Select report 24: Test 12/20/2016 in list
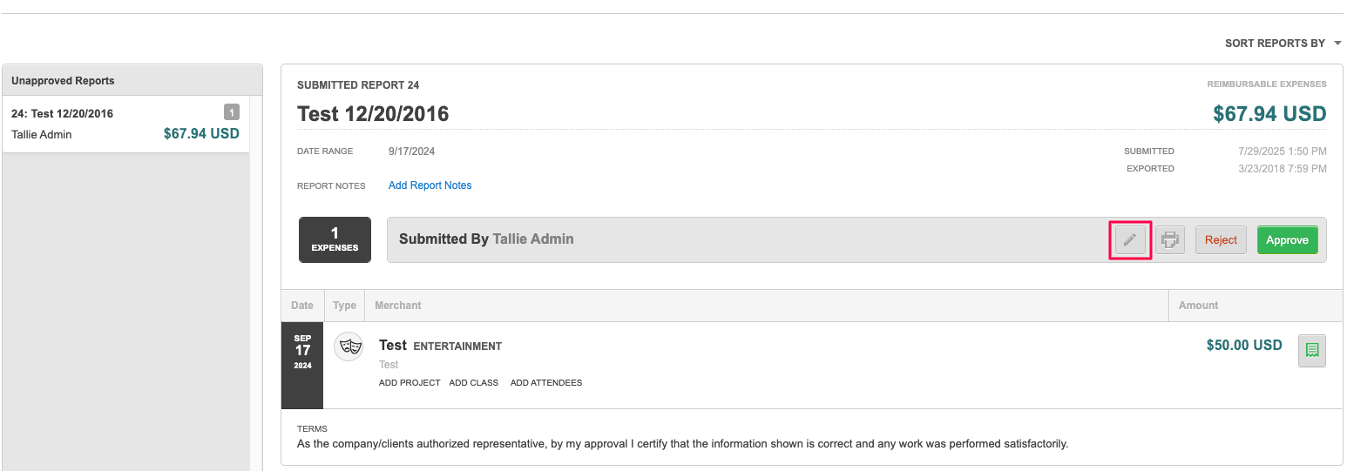 [125, 124]
